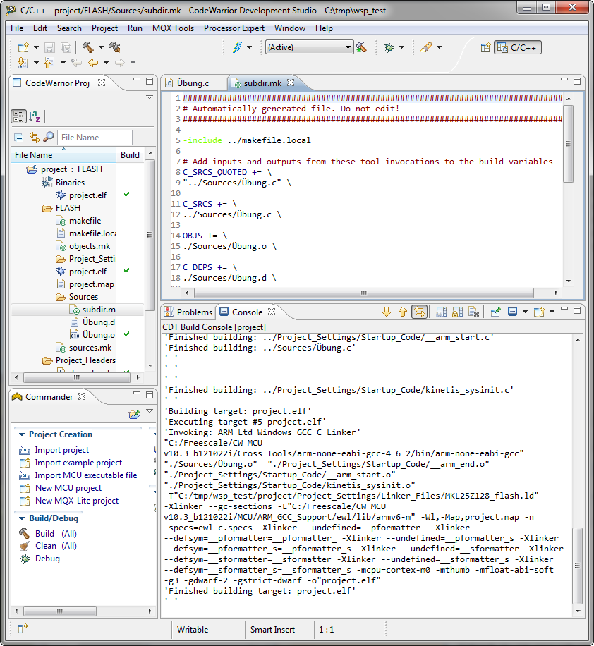Image resolution: width=594 pixels, height=646 pixels.
Task: Click the hammer Build icon in the main toolbar
Action: (x=87, y=47)
